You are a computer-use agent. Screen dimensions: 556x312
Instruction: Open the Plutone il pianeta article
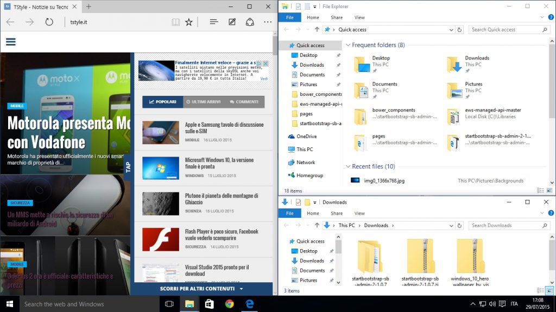click(222, 199)
